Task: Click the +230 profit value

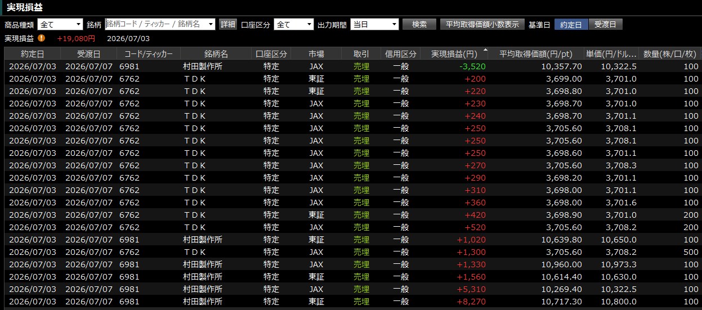Action: pyautogui.click(x=475, y=104)
